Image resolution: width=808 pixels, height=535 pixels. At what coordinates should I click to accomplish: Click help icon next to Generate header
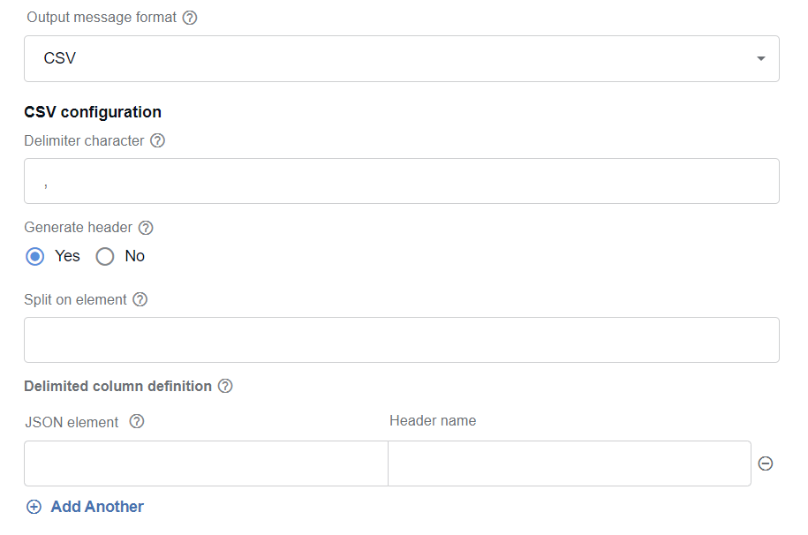click(x=146, y=227)
